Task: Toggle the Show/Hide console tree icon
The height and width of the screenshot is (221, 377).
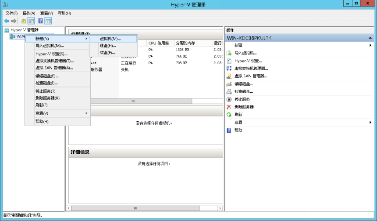Action: coord(31,21)
